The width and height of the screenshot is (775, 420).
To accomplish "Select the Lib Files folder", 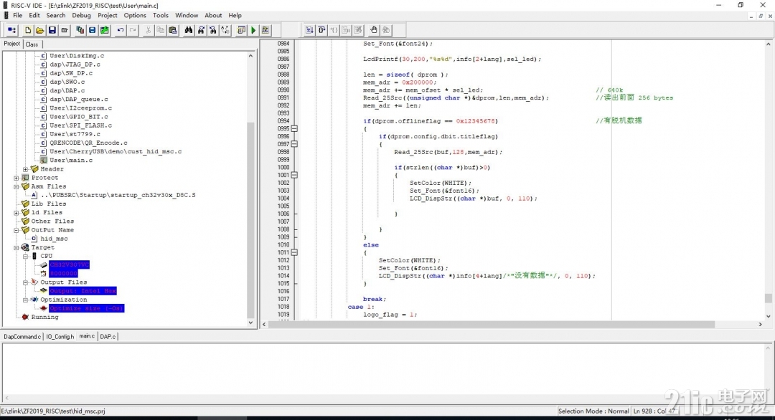I will tap(49, 204).
